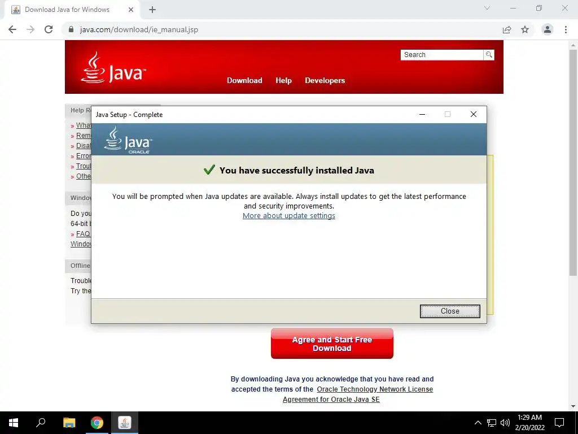578x434 pixels.
Task: Click in the Java site Search field
Action: pos(441,55)
